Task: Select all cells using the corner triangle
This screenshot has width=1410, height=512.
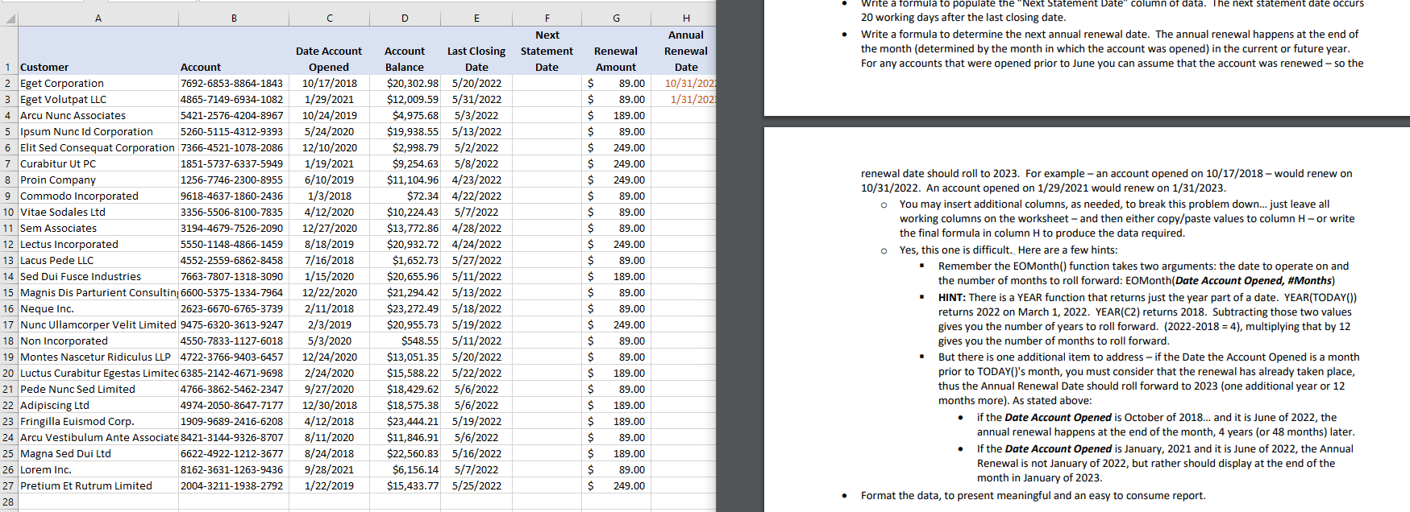Action: click(9, 19)
